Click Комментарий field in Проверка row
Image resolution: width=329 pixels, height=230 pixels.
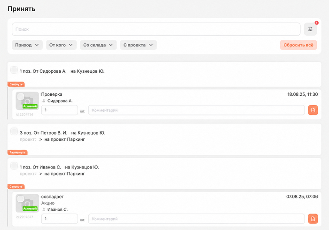196,110
